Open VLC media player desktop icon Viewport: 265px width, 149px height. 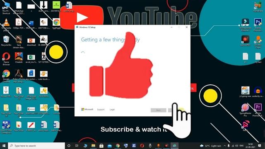(x=6, y=25)
